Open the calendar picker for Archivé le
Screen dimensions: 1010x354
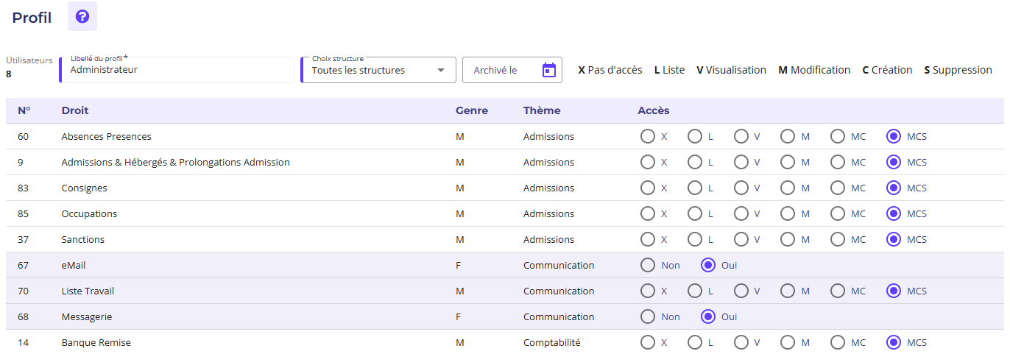coord(548,70)
